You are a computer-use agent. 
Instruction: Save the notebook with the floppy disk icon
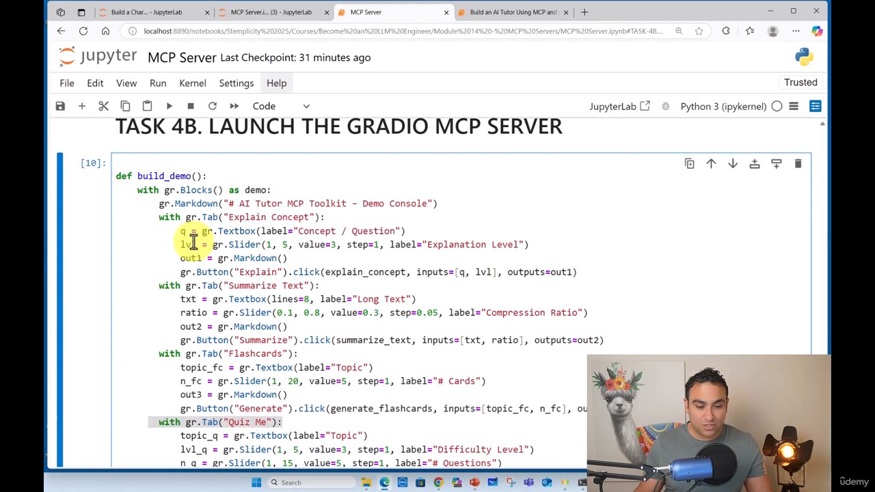click(60, 106)
